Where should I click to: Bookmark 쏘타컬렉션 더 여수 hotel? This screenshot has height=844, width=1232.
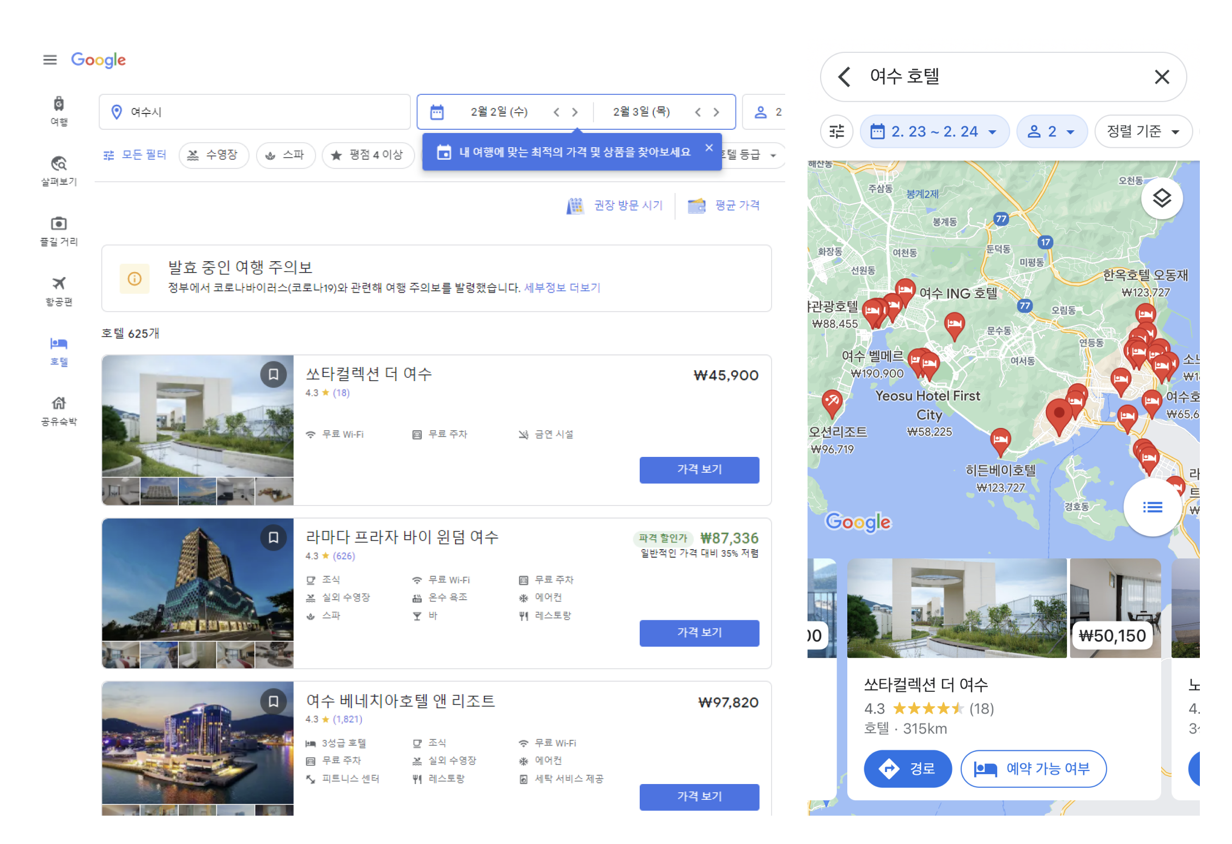(x=274, y=375)
